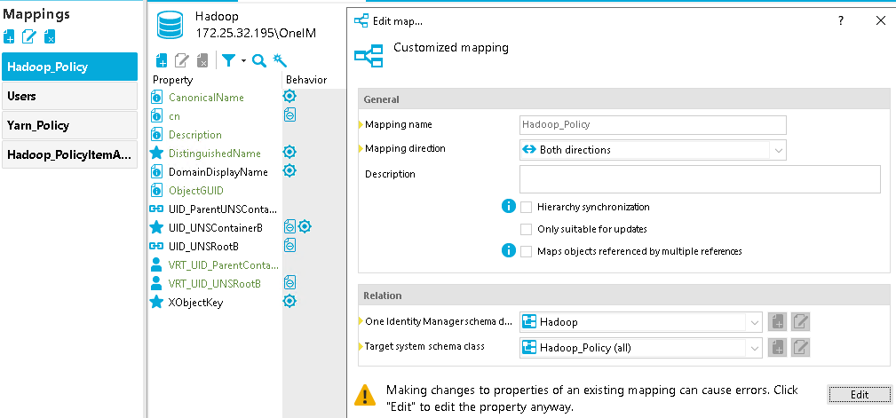This screenshot has width=896, height=418.
Task: Click the Behavior column header
Action: point(306,80)
